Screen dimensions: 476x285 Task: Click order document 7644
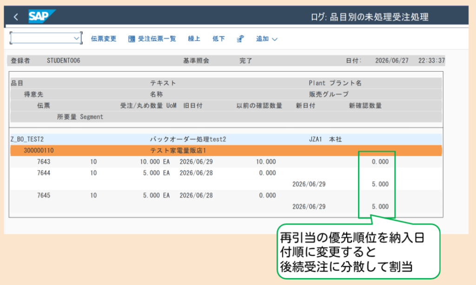coord(44,173)
